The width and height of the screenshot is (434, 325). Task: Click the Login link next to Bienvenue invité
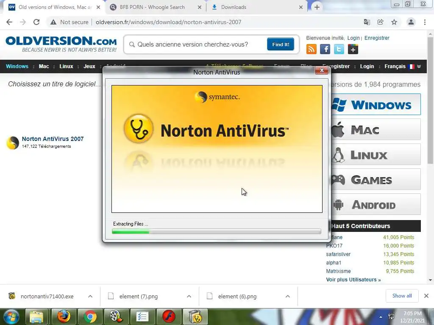[353, 38]
